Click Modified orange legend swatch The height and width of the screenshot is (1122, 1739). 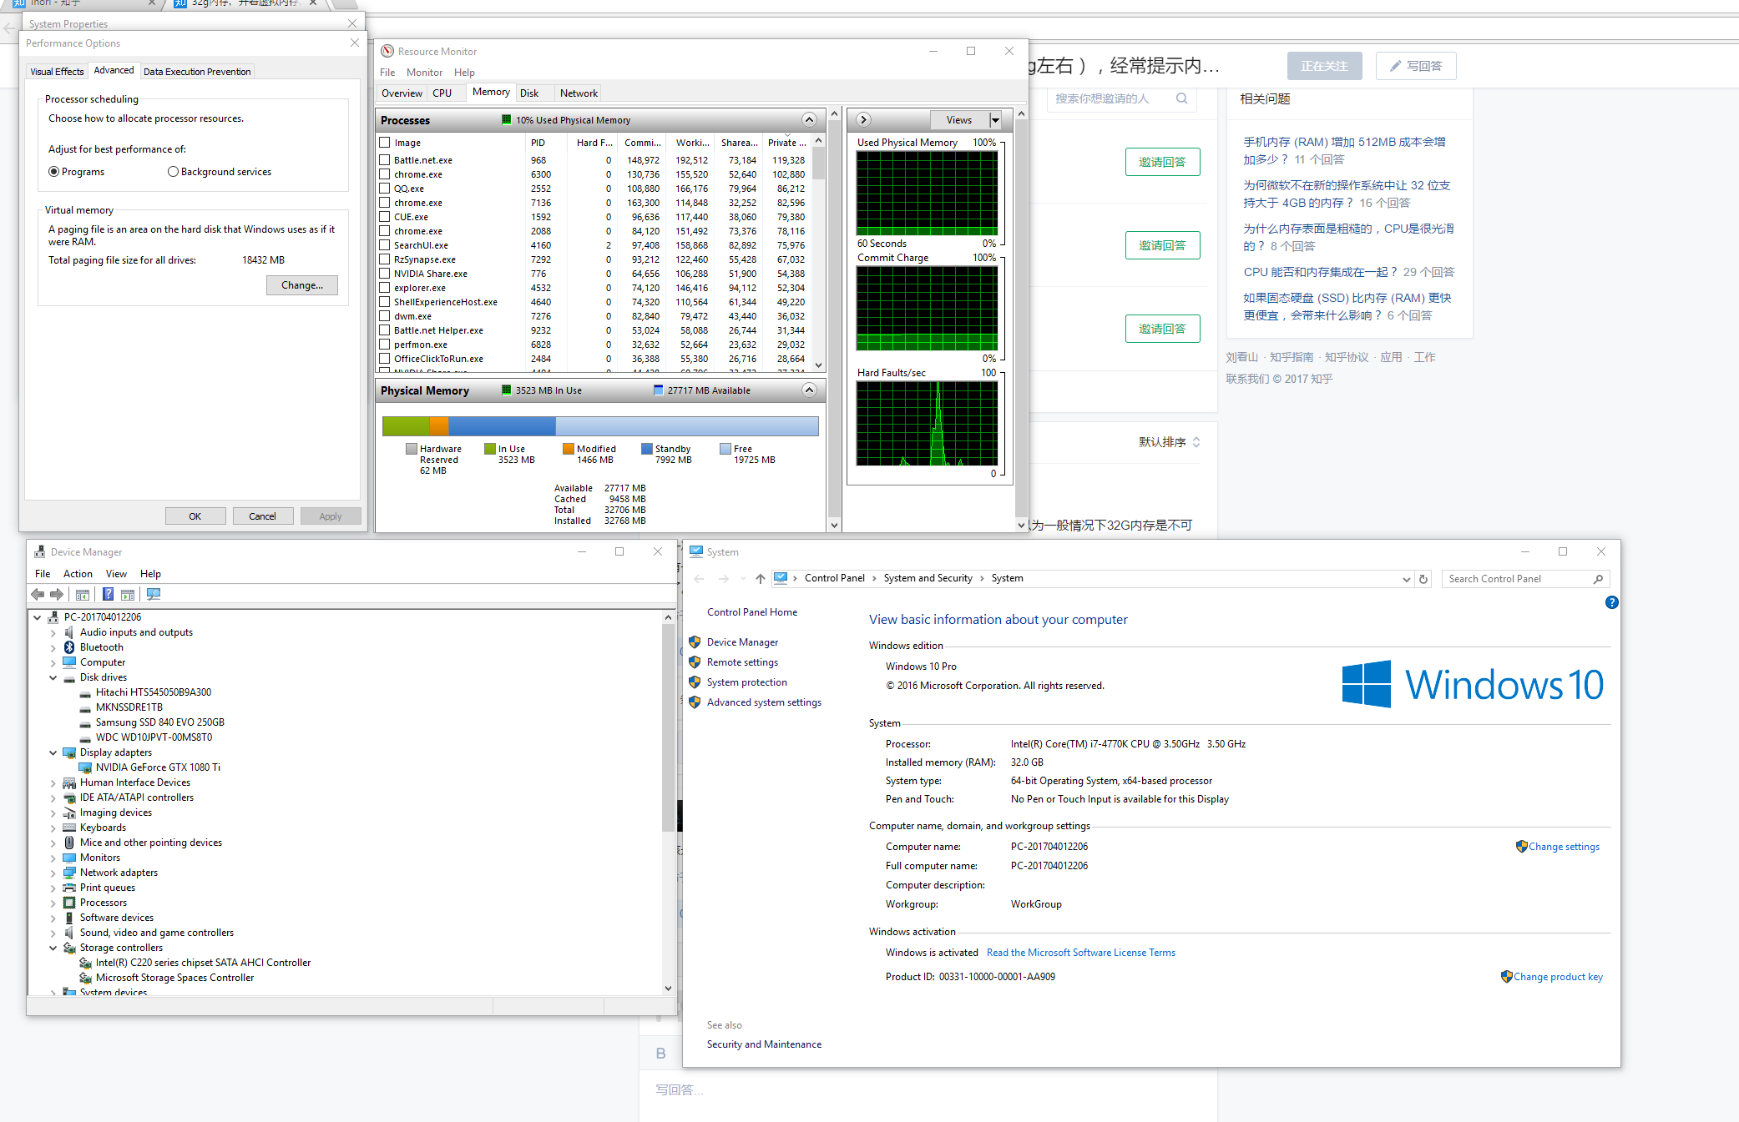point(569,449)
